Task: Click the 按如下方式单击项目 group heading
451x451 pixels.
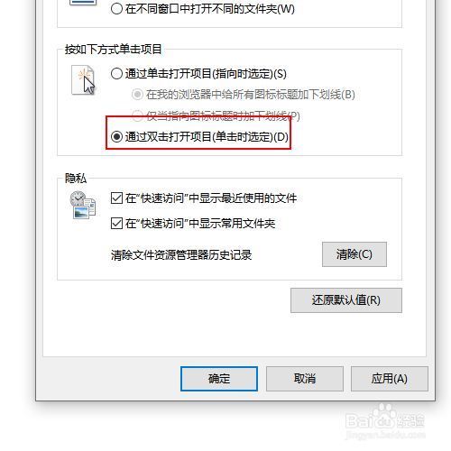Action: (x=114, y=50)
